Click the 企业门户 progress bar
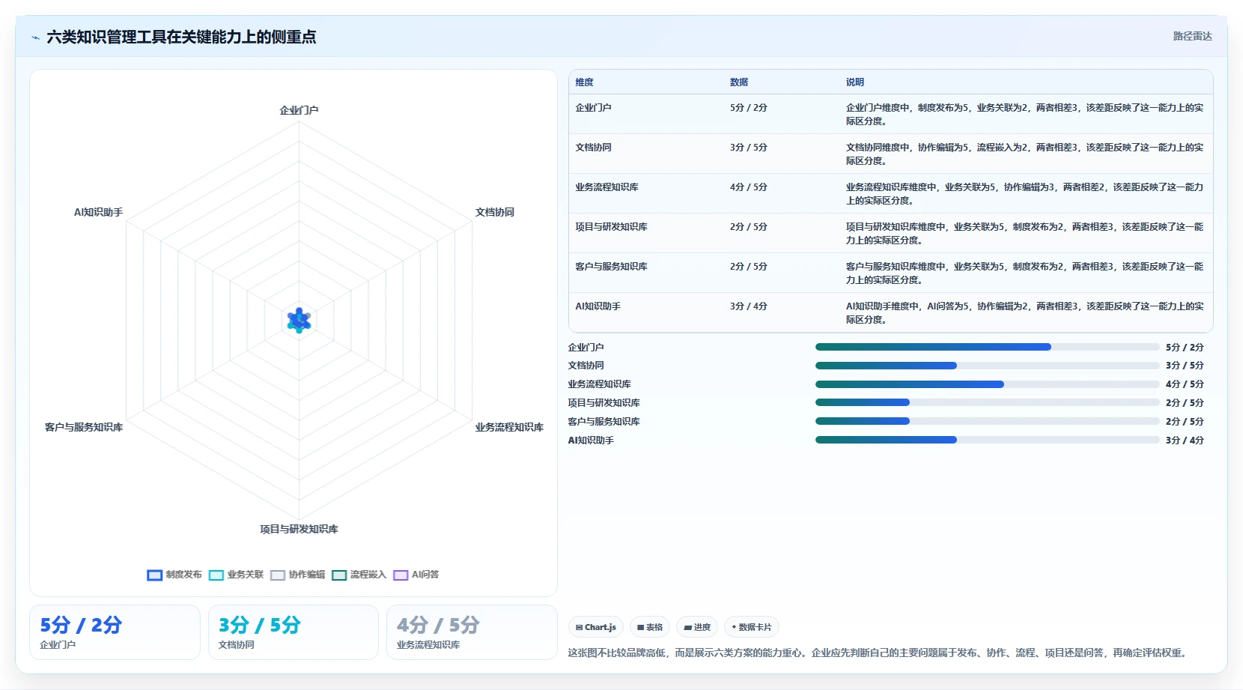 (x=987, y=347)
